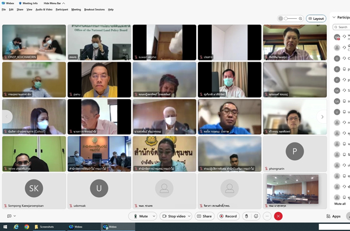
Task: Click Mute all in participants panel
Action: point(340,204)
